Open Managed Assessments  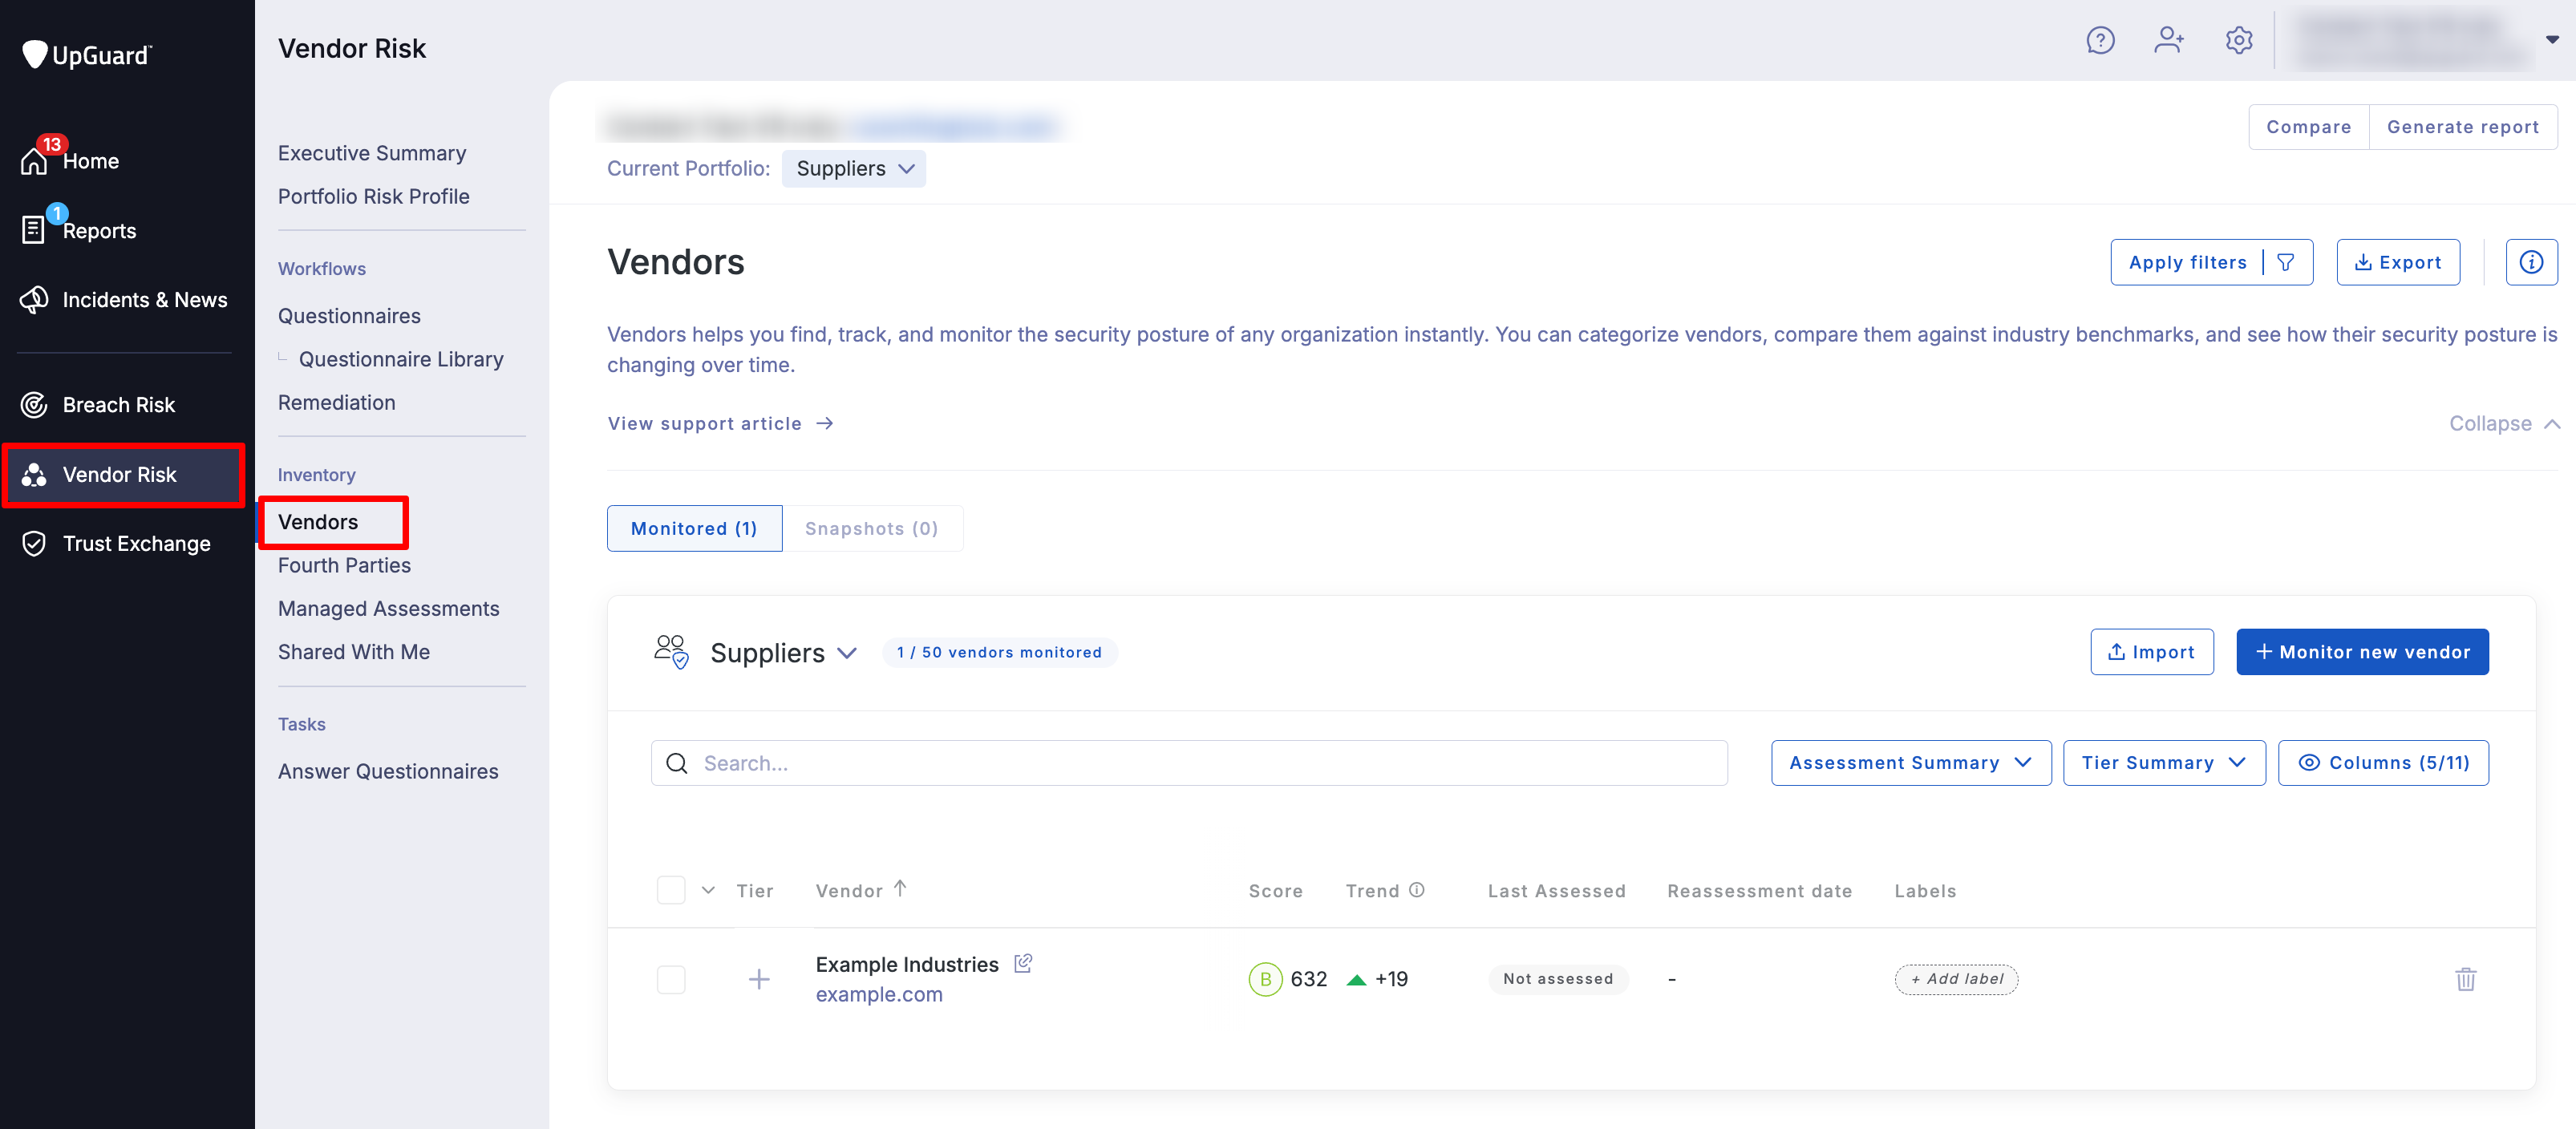(x=388, y=608)
